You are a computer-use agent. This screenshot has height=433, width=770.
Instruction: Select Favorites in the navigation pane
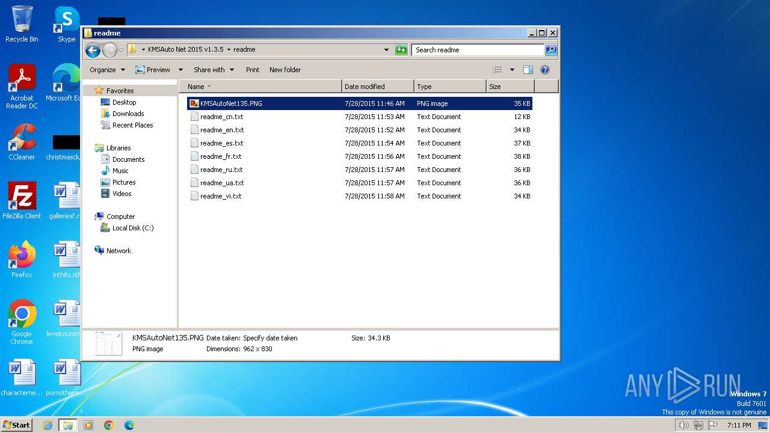coord(120,91)
